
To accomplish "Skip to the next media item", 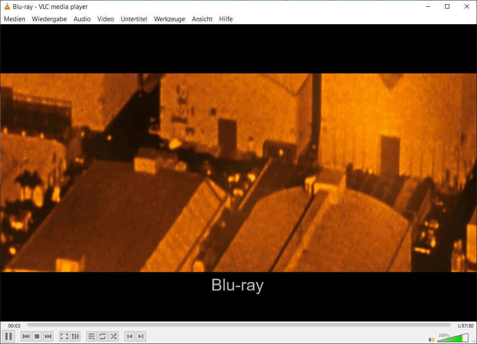I will click(48, 336).
